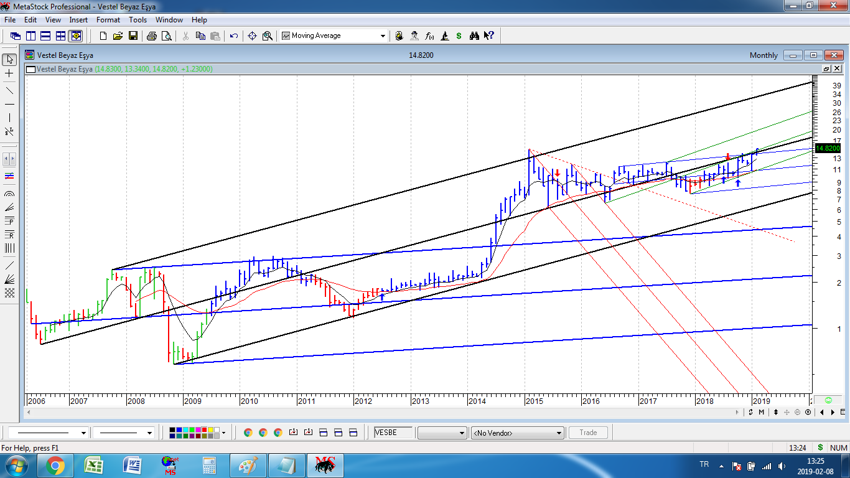Open the Help menu
Screen dimensions: 850x478
pyautogui.click(x=199, y=20)
